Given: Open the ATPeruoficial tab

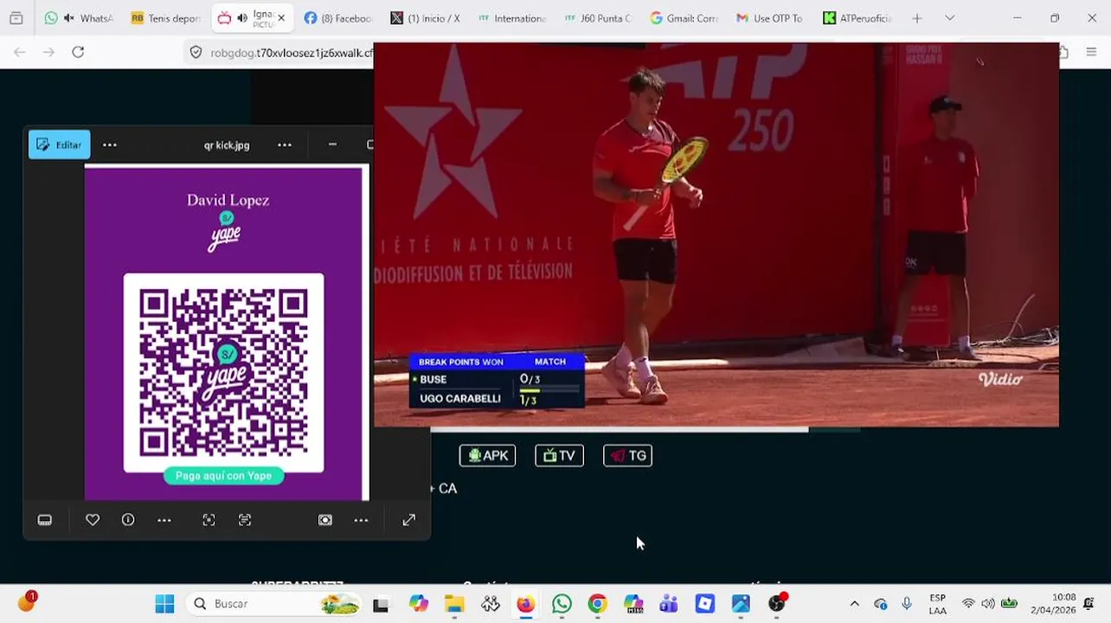Looking at the screenshot, I should [857, 18].
